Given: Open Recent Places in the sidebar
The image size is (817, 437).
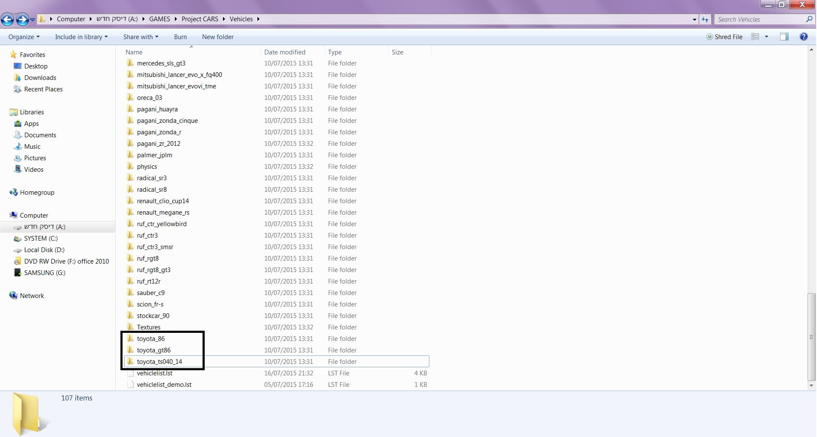Looking at the screenshot, I should 43,89.
